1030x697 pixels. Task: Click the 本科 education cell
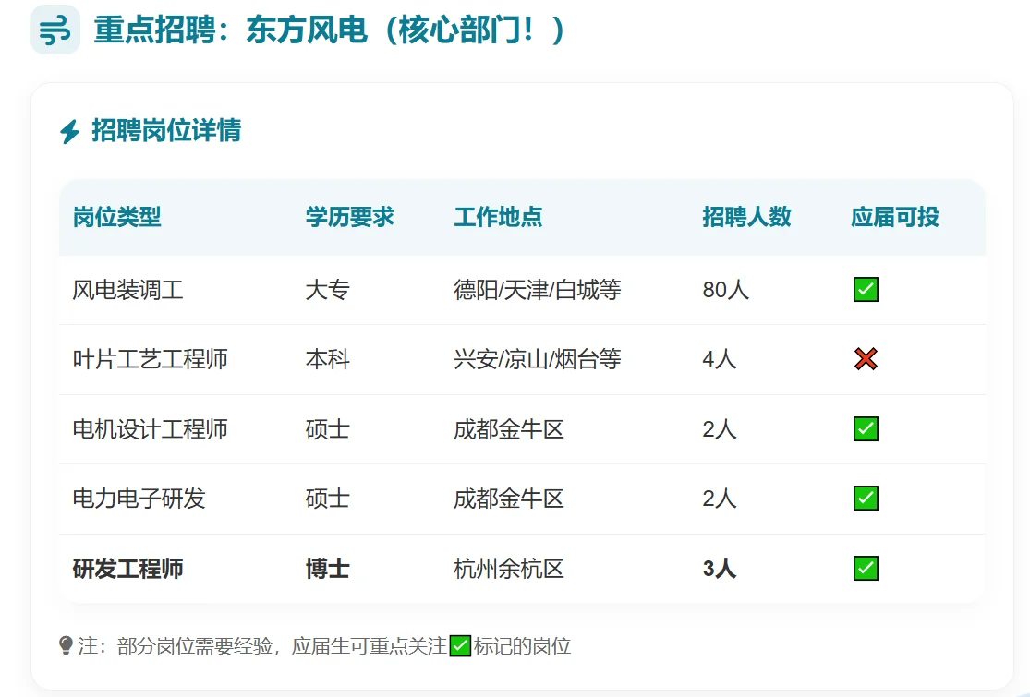pyautogui.click(x=328, y=359)
